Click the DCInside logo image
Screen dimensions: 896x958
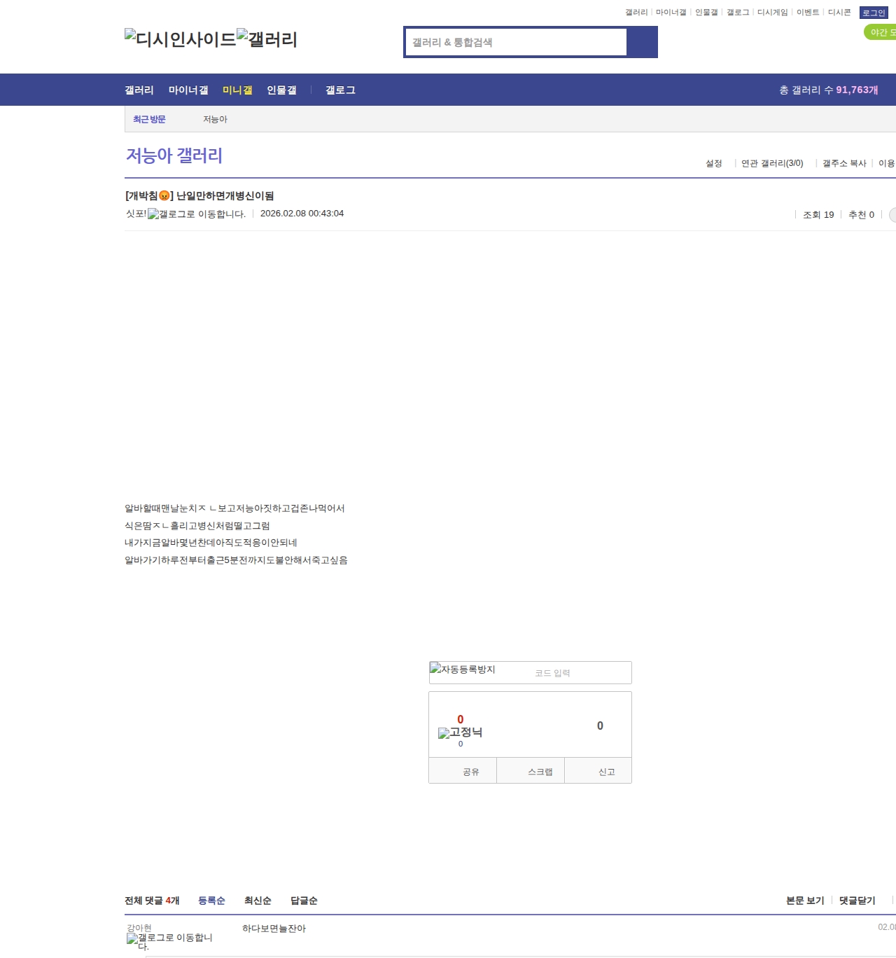(180, 39)
